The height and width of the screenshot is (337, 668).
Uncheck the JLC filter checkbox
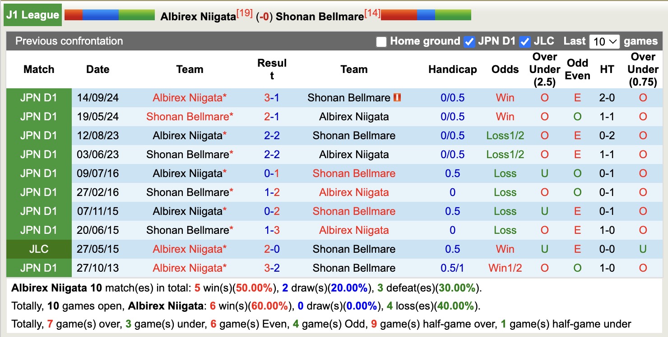[x=525, y=41]
